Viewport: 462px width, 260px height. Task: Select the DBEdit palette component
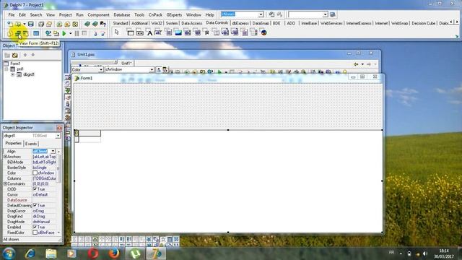[158, 32]
